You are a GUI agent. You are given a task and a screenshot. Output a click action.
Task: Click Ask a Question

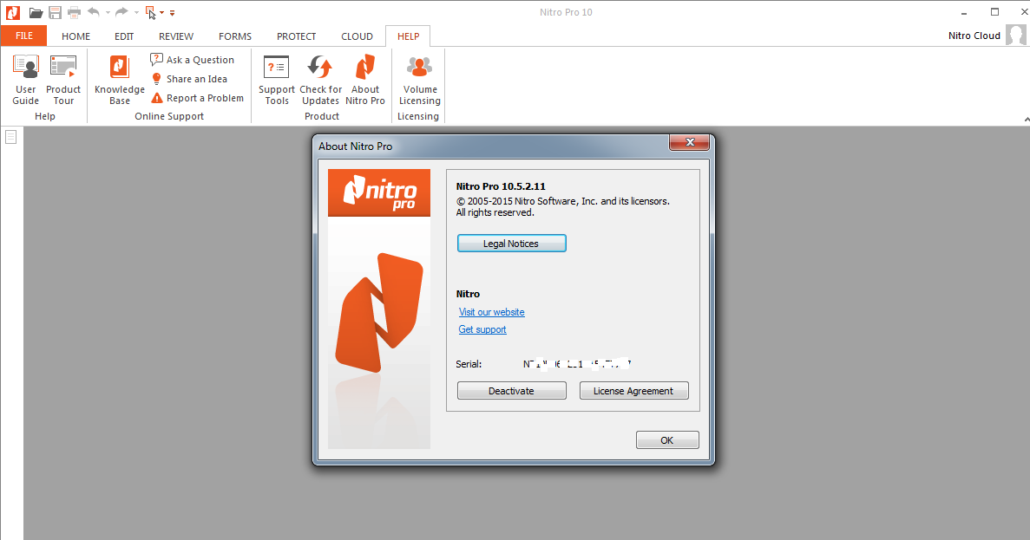(192, 60)
